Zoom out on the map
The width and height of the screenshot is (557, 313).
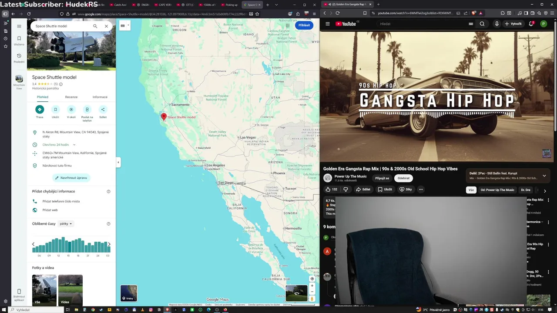click(312, 292)
